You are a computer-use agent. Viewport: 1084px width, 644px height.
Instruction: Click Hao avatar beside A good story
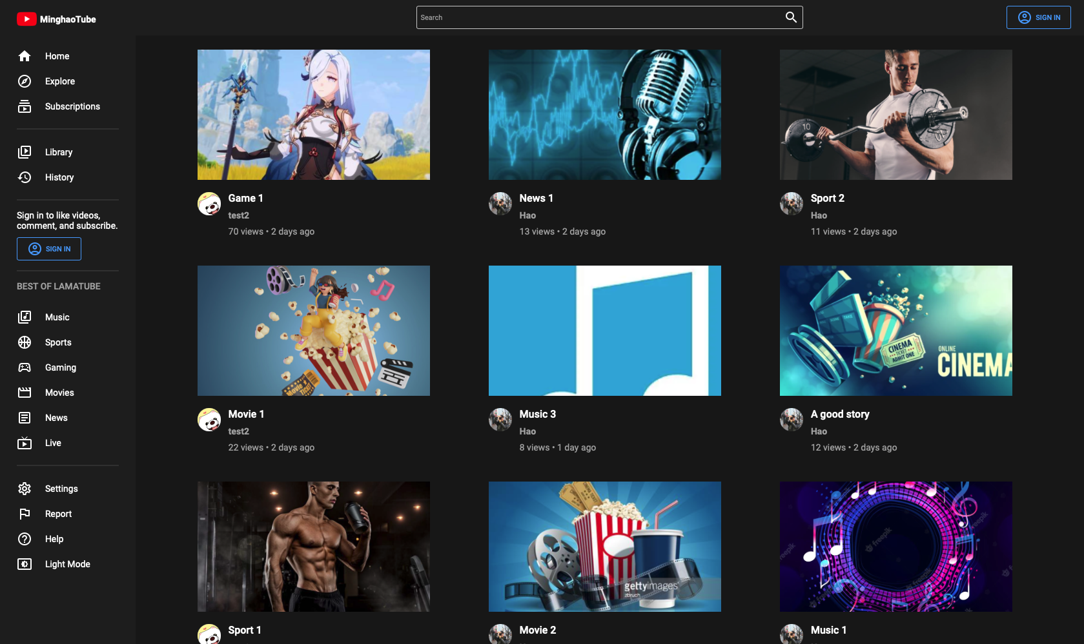pos(792,420)
